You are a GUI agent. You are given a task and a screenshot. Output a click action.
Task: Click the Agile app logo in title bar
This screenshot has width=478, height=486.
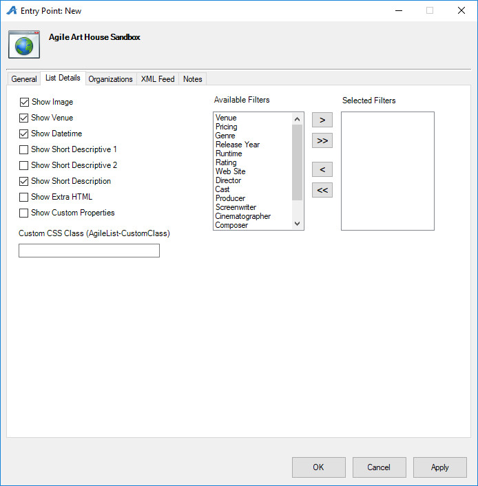12,10
